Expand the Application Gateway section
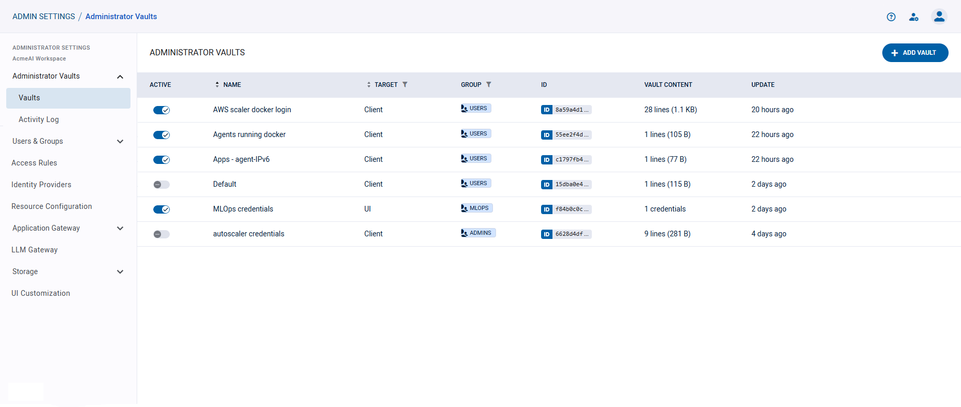This screenshot has width=961, height=407. [120, 228]
